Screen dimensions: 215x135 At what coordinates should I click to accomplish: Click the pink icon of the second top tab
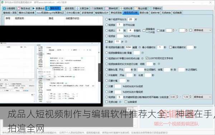(19, 9)
